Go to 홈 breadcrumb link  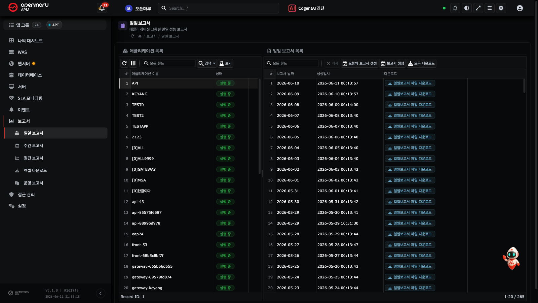pyautogui.click(x=140, y=36)
